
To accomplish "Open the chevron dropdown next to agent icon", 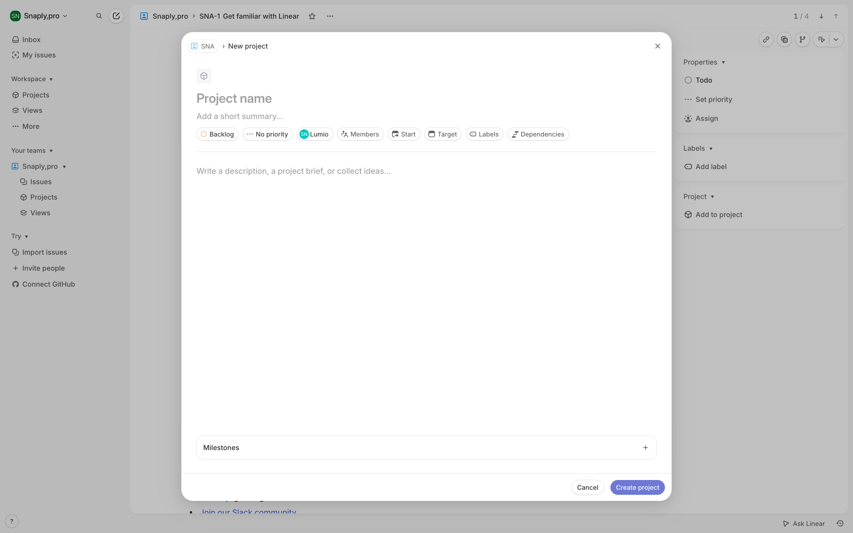I will point(836,39).
